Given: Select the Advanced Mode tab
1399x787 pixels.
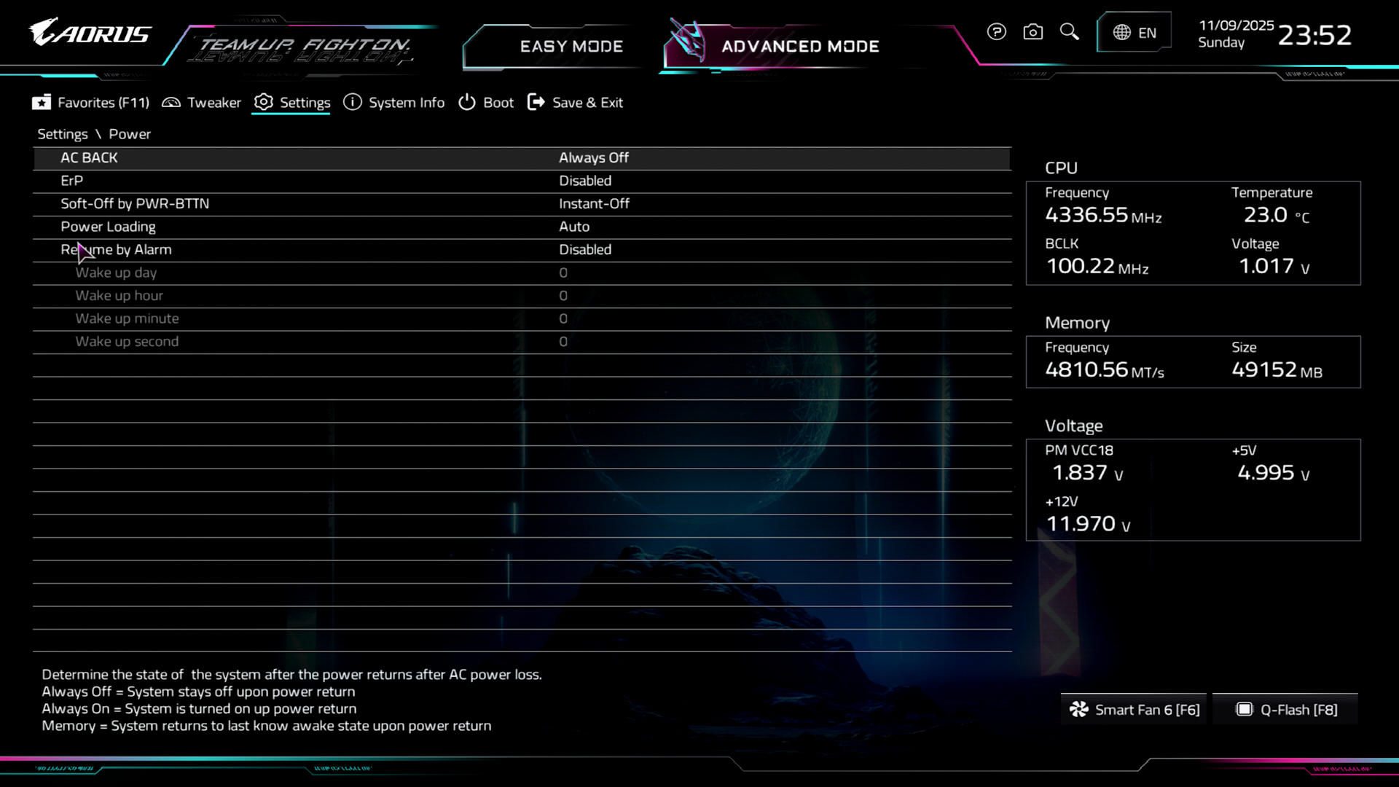Looking at the screenshot, I should (x=799, y=47).
